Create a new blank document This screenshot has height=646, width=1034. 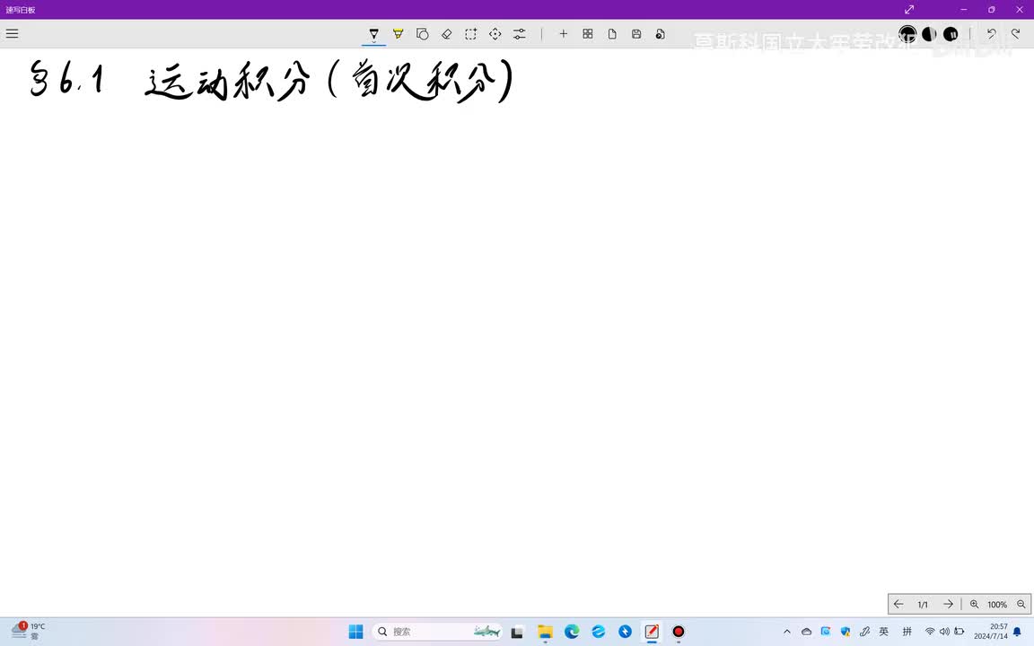point(612,33)
